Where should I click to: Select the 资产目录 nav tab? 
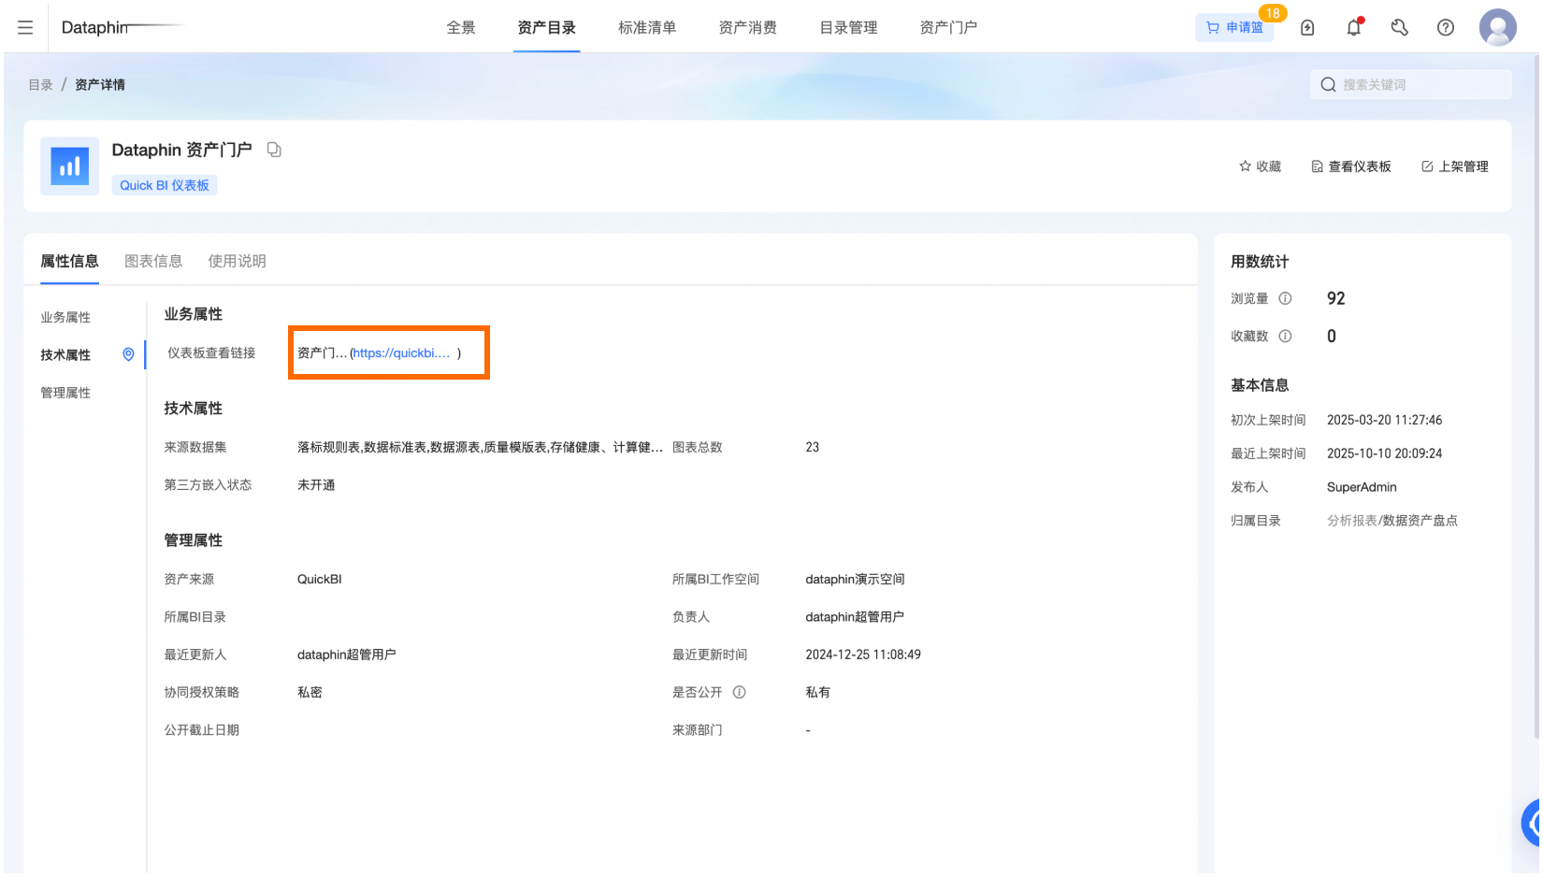pos(547,28)
